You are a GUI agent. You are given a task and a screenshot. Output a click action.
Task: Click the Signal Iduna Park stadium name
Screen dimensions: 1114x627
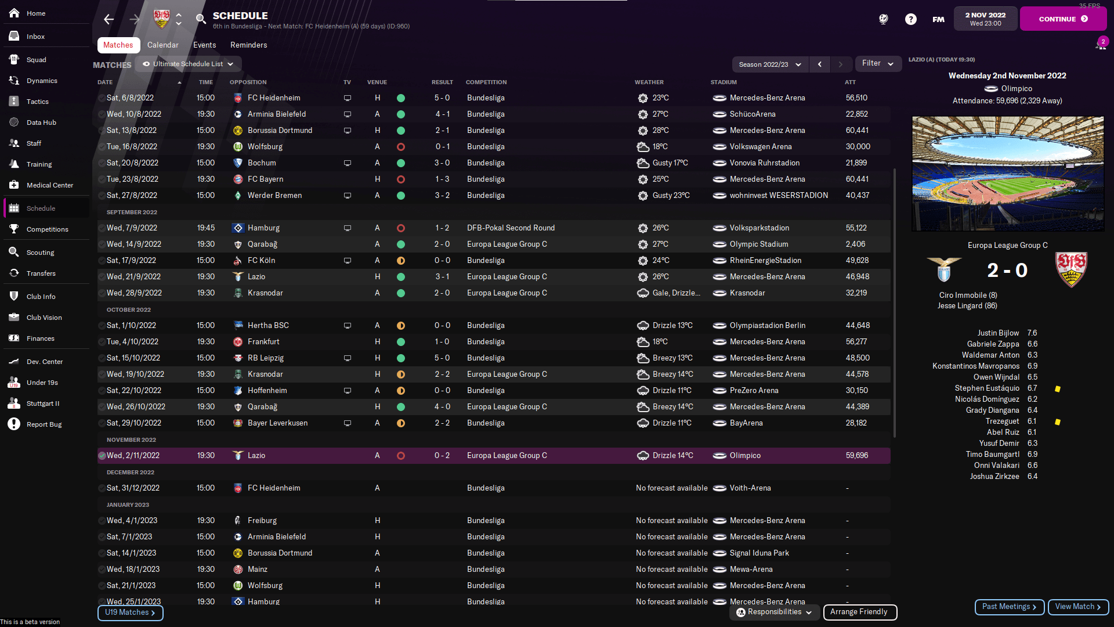click(759, 553)
